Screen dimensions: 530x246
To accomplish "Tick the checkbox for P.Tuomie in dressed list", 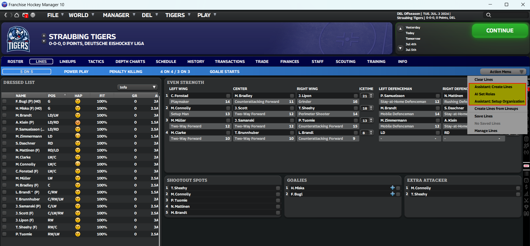I will click(4, 234).
